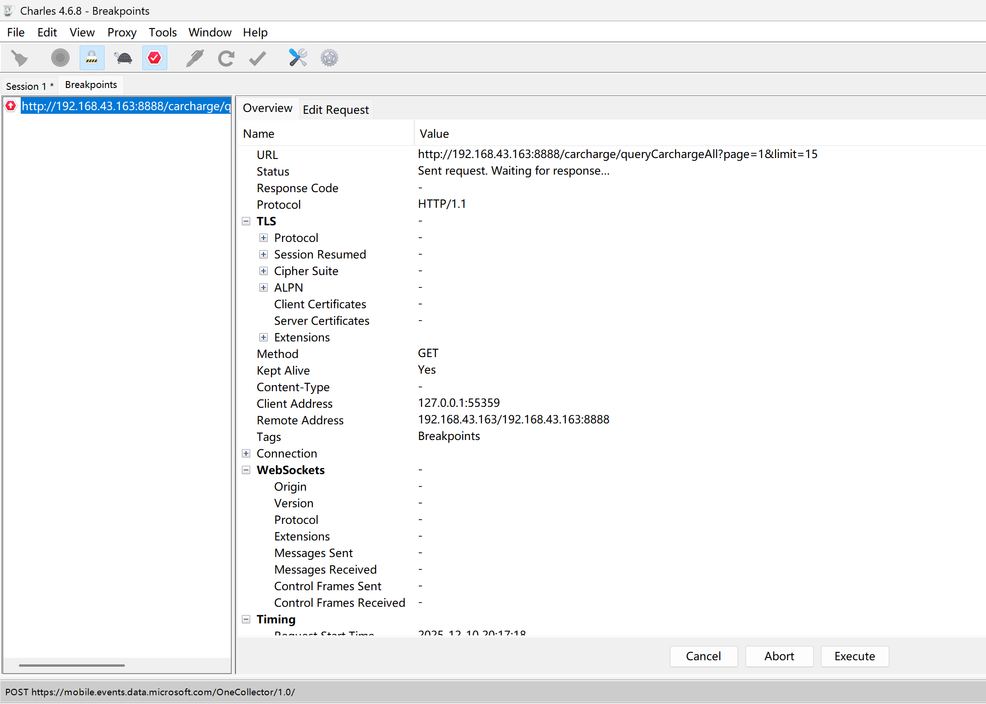
Task: Switch to the Edit Request tab
Action: point(336,110)
